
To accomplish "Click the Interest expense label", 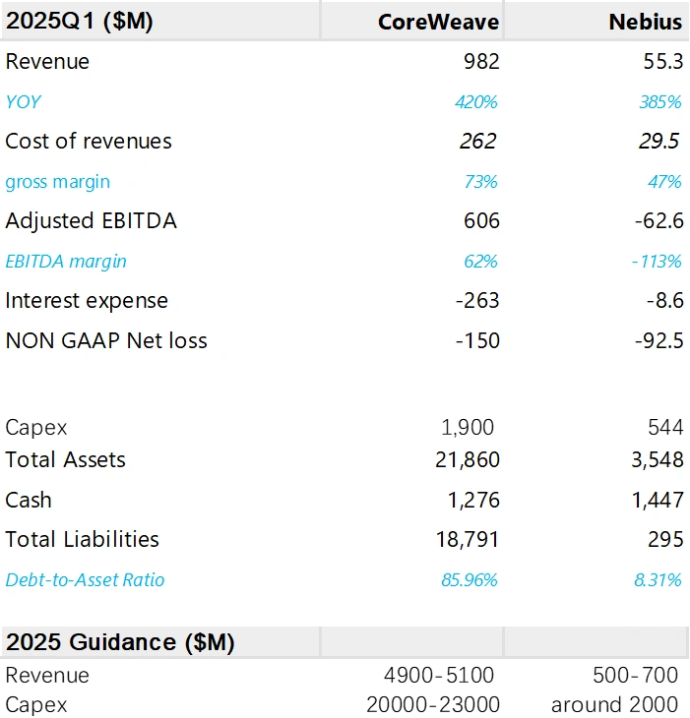I will 87,301.
